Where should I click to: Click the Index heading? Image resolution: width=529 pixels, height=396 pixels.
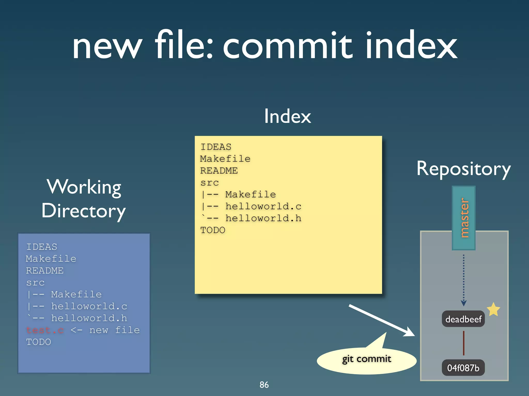[x=287, y=116]
